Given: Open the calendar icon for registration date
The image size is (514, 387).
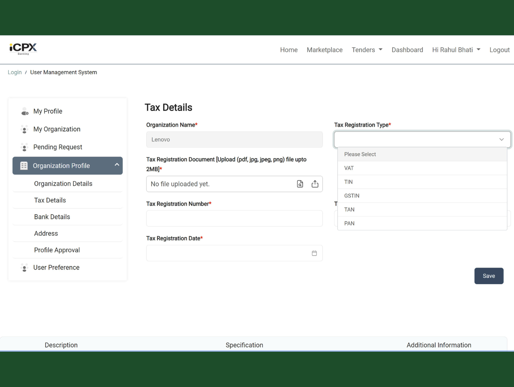Looking at the screenshot, I should tap(314, 253).
